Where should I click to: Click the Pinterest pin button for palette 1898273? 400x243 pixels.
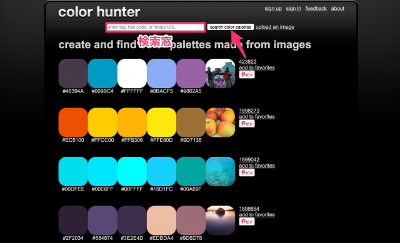click(247, 124)
